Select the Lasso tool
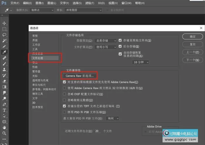The height and width of the screenshot is (145, 205). click(x=4, y=35)
